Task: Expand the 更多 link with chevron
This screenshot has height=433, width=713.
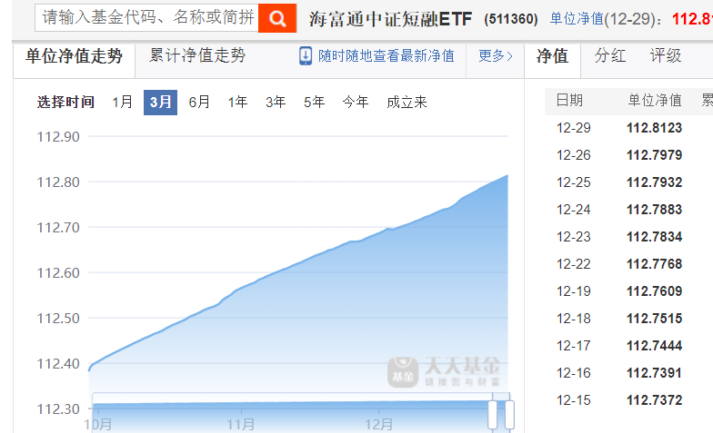Action: click(x=496, y=55)
